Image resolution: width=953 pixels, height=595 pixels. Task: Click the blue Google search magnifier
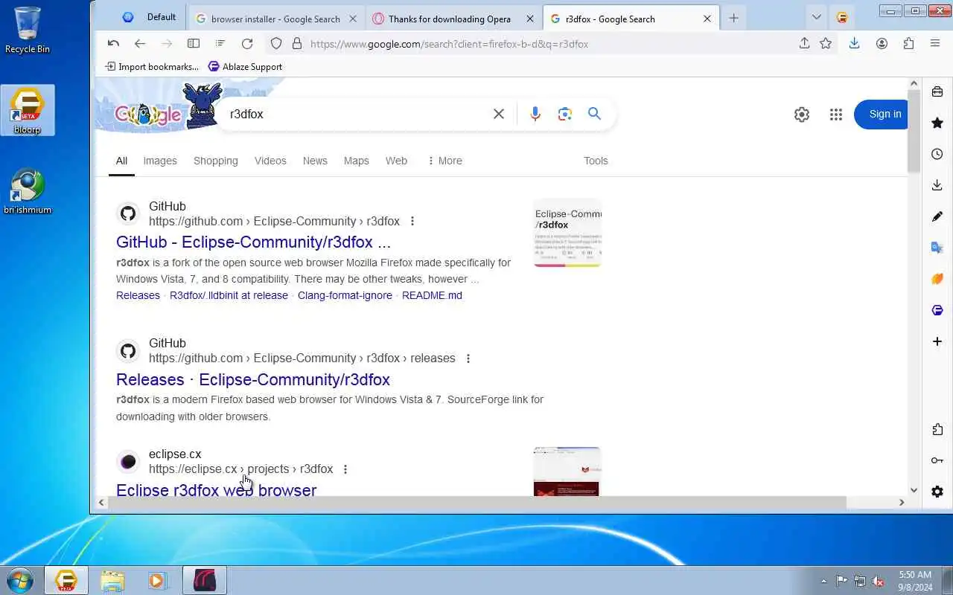(594, 114)
